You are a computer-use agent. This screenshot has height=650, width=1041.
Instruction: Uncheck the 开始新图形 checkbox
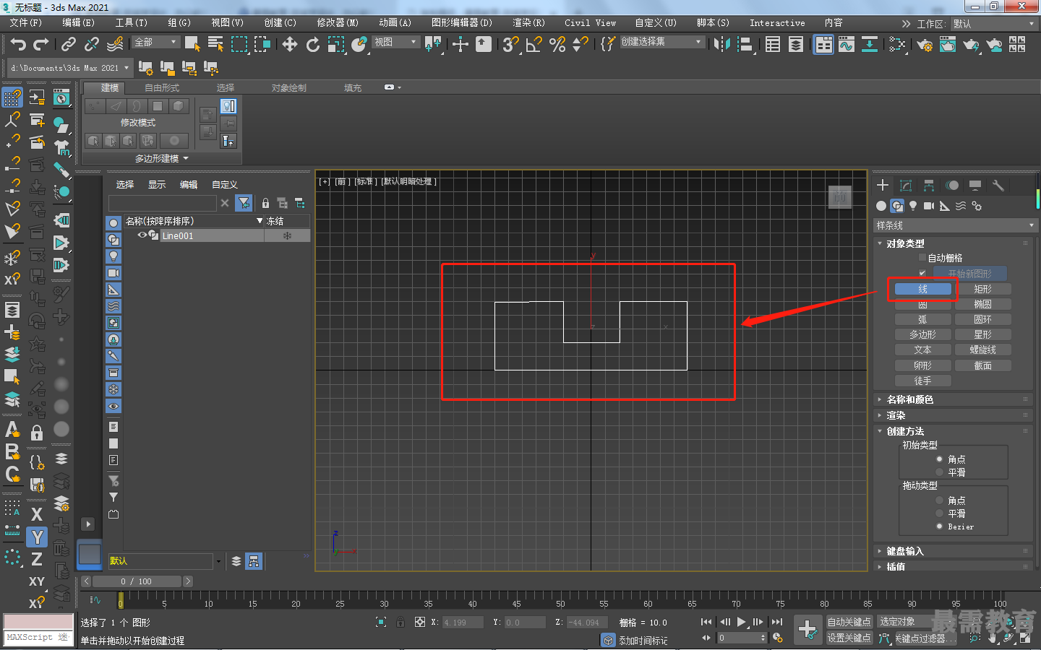922,274
